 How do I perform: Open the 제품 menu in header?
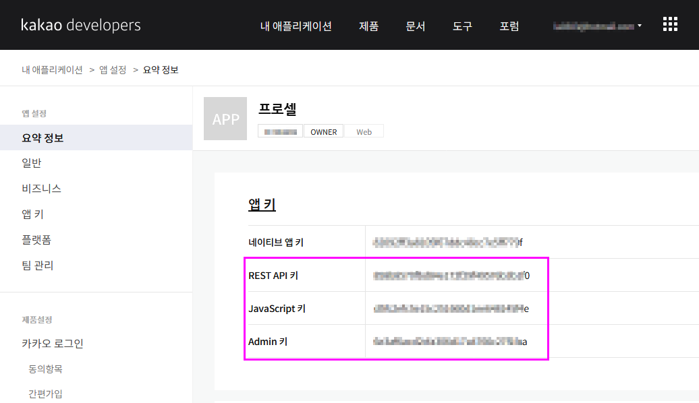[368, 26]
